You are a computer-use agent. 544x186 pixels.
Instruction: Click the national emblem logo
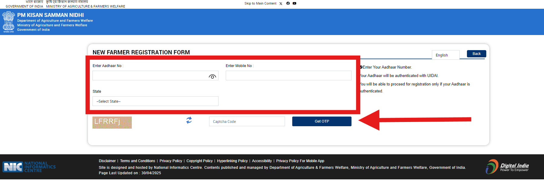pos(8,22)
